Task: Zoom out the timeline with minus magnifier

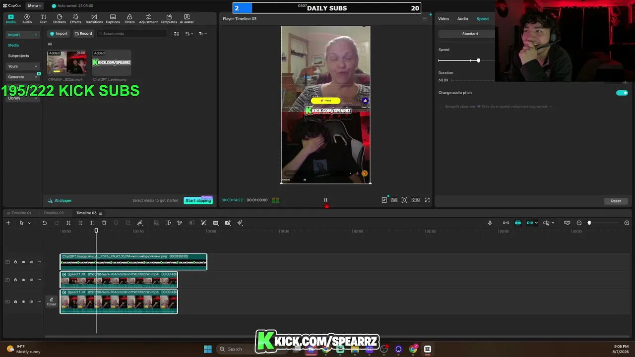Action: click(x=579, y=223)
